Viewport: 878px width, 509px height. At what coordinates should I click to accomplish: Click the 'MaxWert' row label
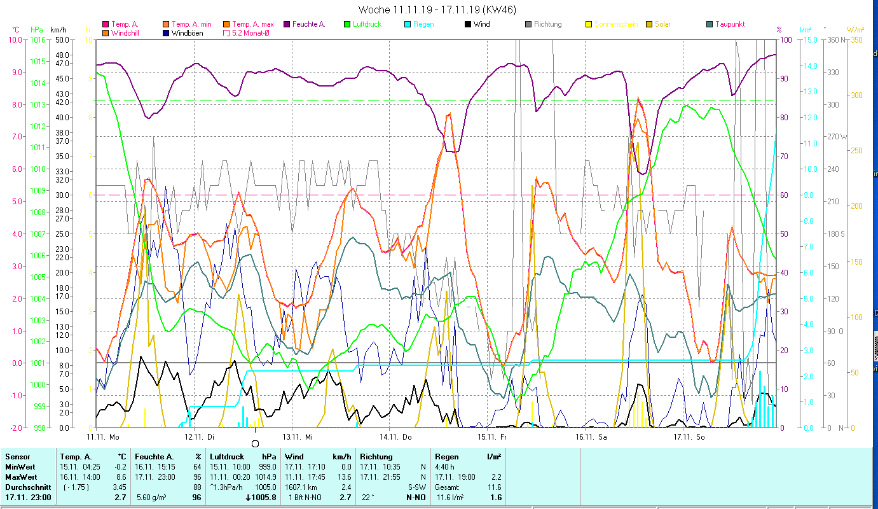20,477
